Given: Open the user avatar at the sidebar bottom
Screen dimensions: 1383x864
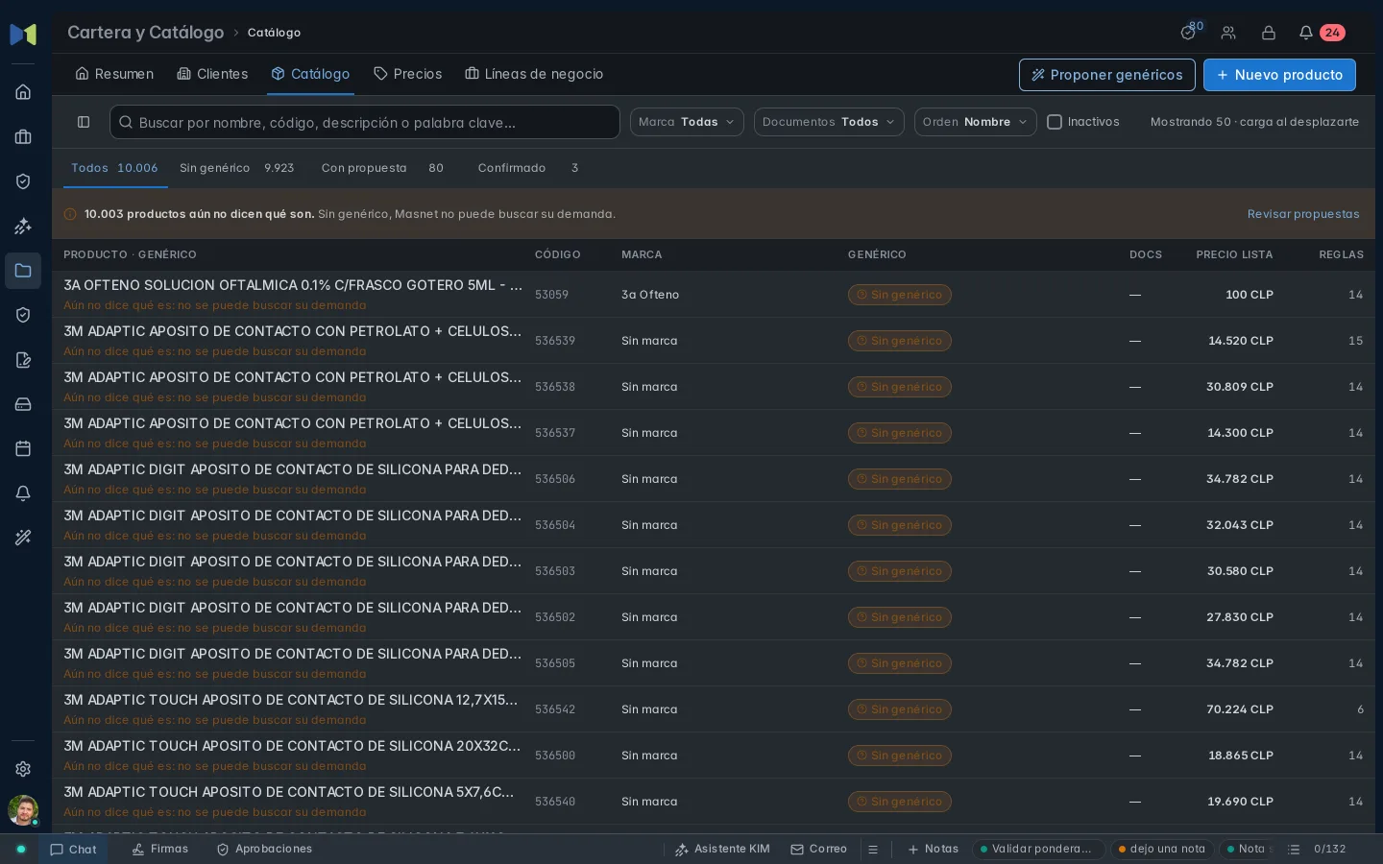Looking at the screenshot, I should (x=23, y=810).
